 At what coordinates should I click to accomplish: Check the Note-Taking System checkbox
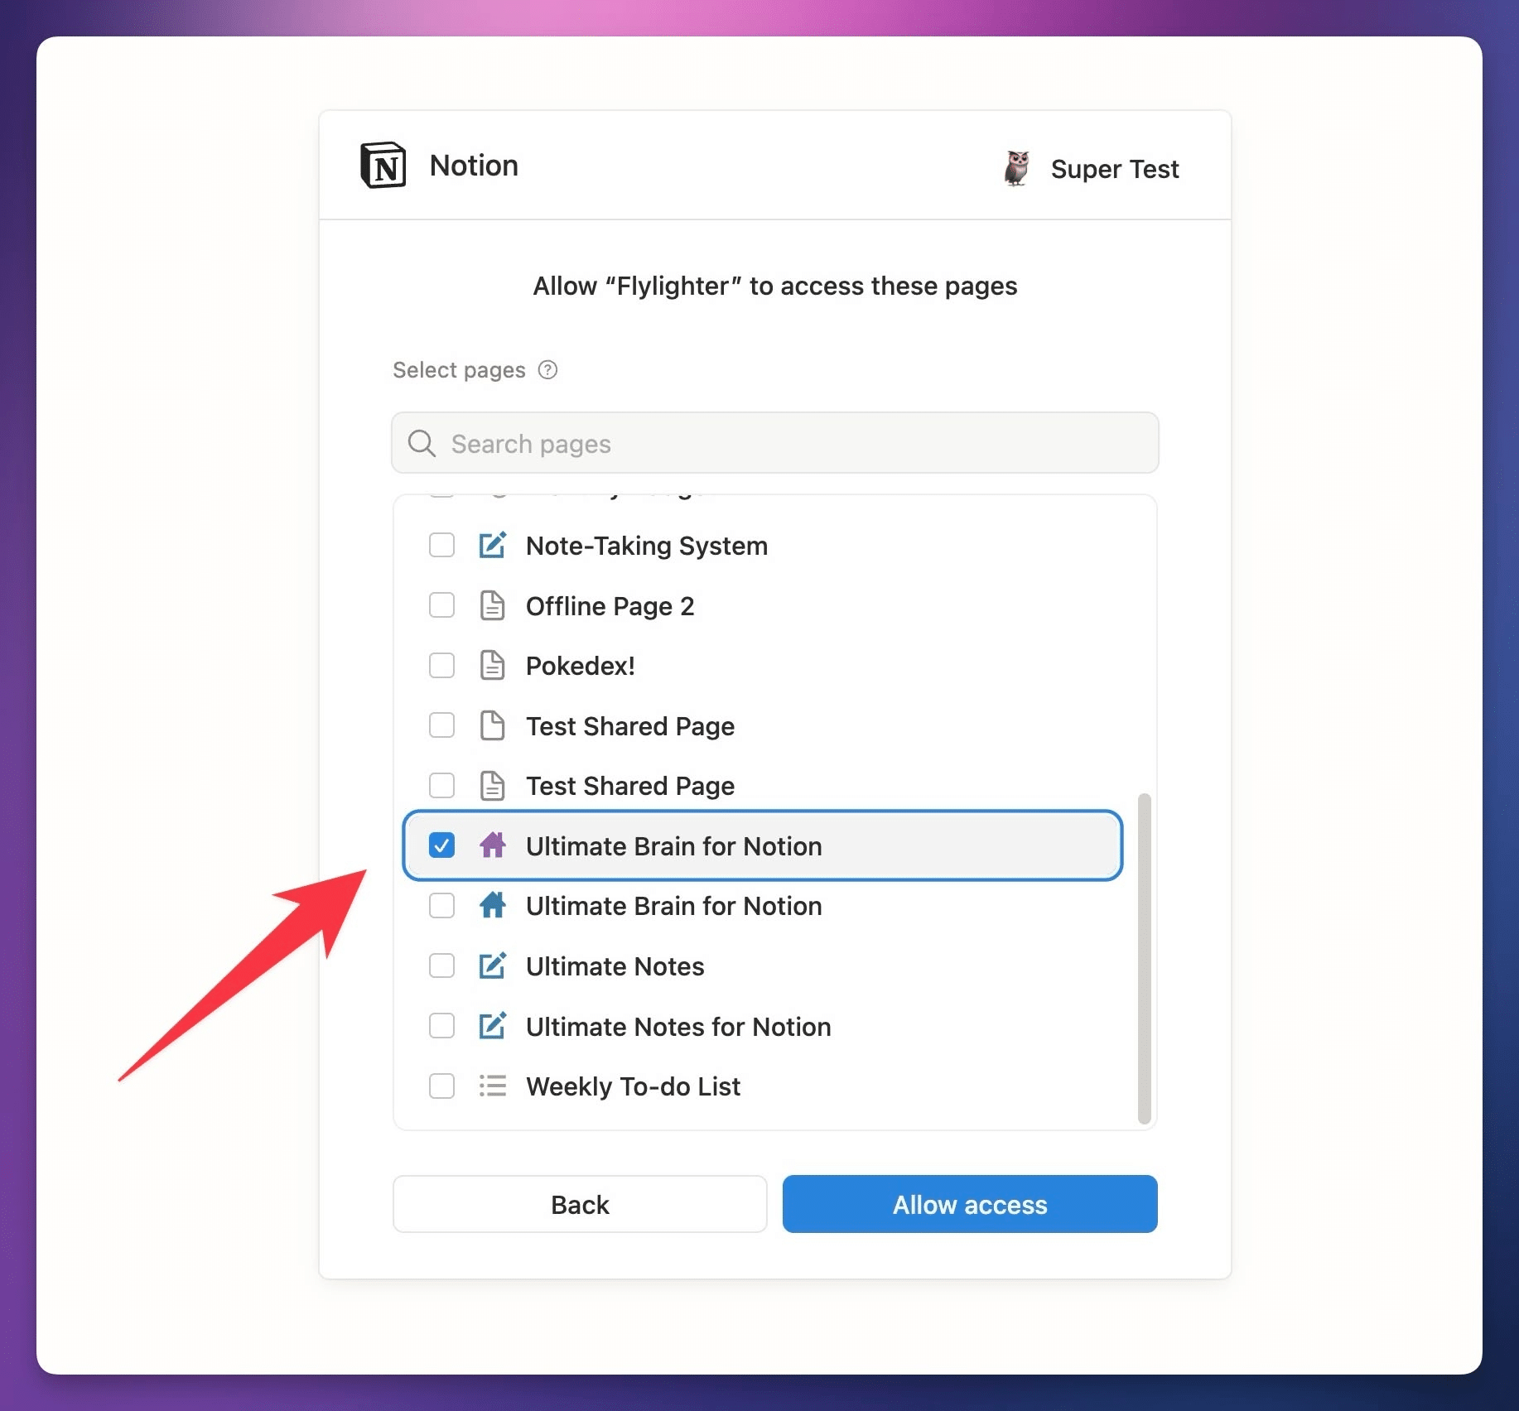[x=441, y=545]
